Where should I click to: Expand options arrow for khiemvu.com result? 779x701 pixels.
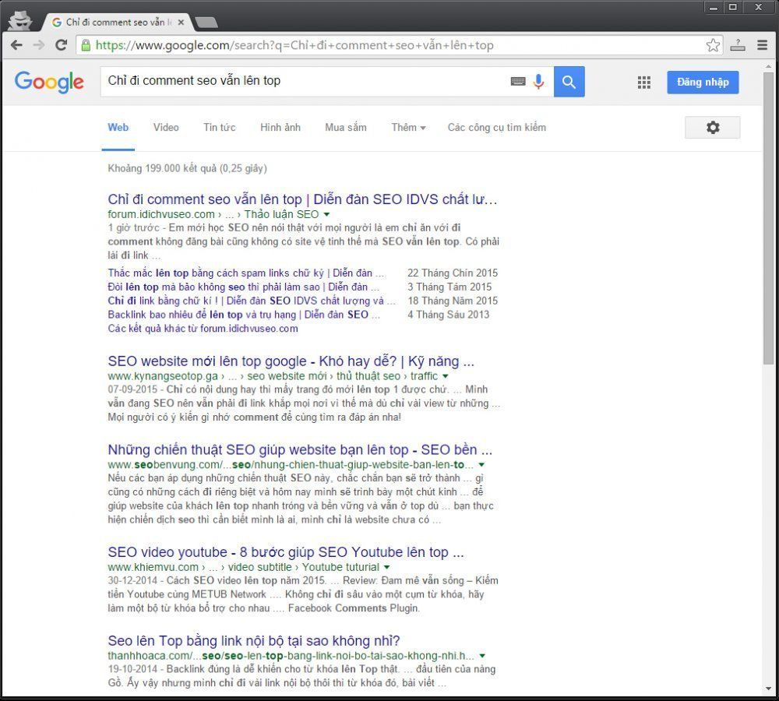386,567
